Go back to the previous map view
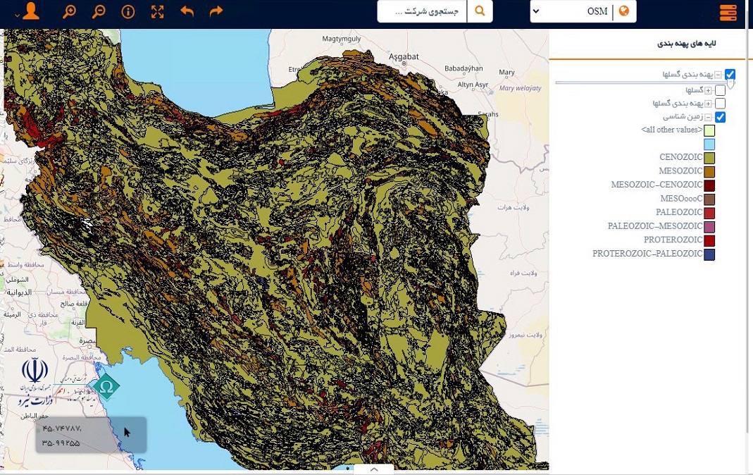This screenshot has height=475, width=753. (187, 11)
